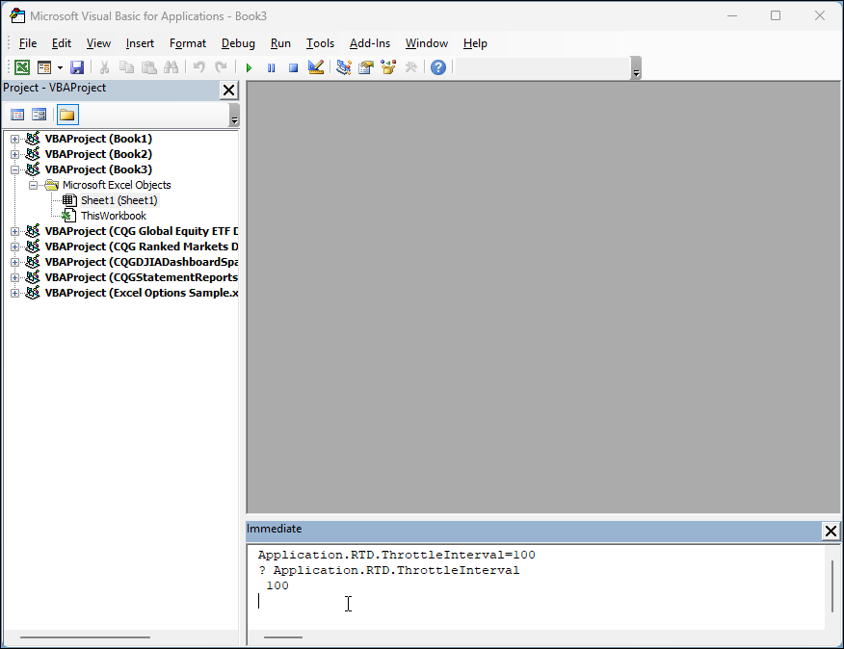This screenshot has height=649, width=844.
Task: Open the File menu
Action: click(28, 43)
